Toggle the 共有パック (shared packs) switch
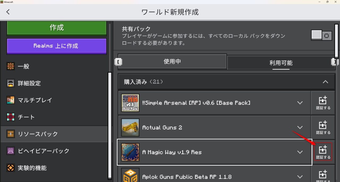The image size is (340, 182). coord(321,35)
